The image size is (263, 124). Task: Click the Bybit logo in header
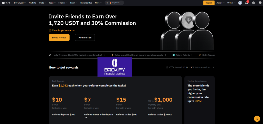point(6,3)
